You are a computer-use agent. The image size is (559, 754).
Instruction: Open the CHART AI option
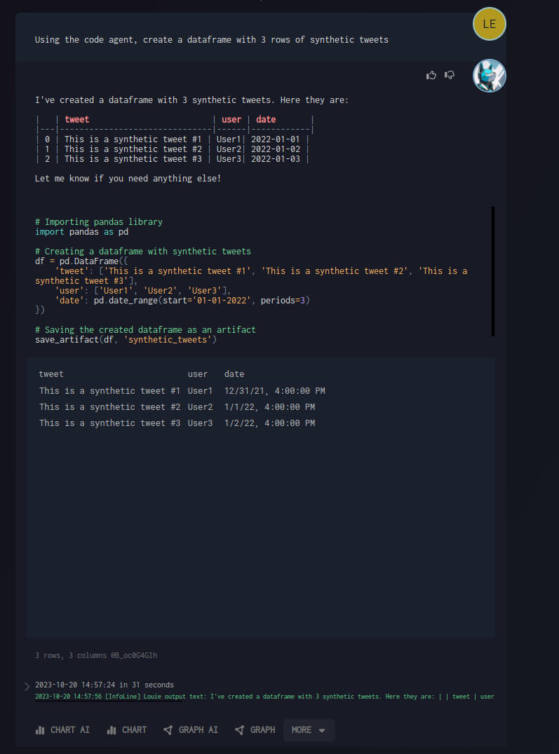(x=62, y=730)
